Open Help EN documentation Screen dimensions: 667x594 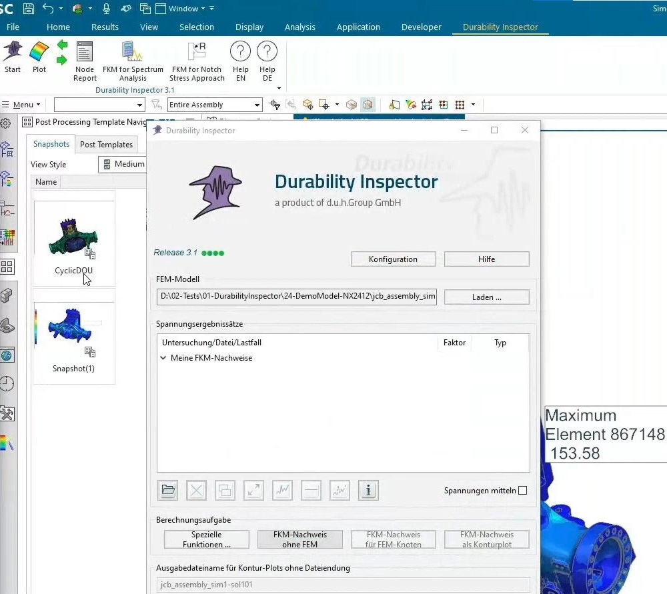(240, 61)
